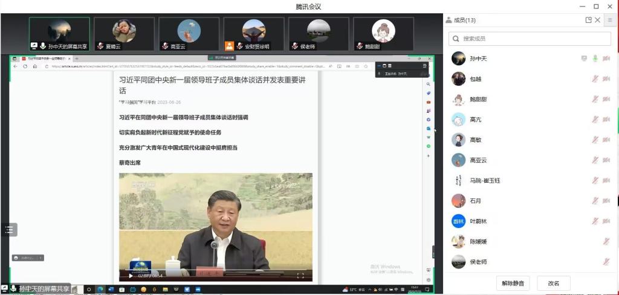Select 孙中天的屏幕共享 video thumbnail
Image resolution: width=619 pixels, height=295 pixels.
point(59,34)
